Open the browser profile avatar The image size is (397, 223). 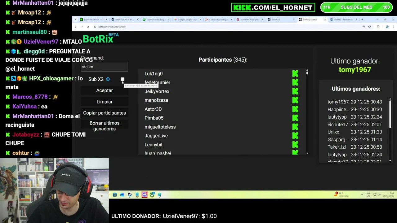[x=387, y=27]
